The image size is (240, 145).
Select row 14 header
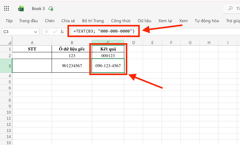(x=6, y=136)
